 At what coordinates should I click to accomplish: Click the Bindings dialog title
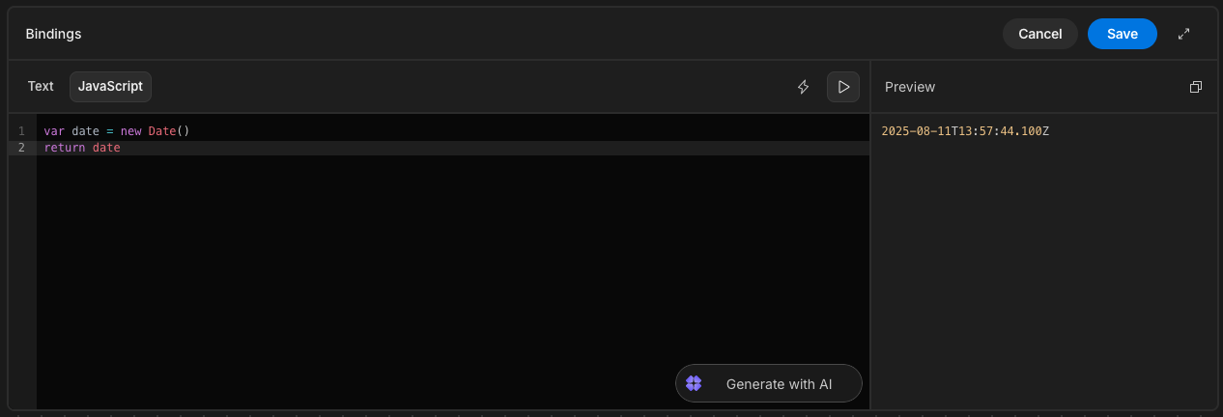coord(53,34)
